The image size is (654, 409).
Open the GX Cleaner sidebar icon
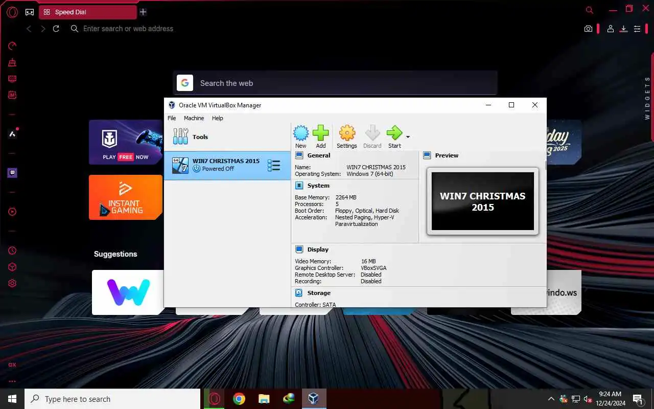(x=12, y=62)
